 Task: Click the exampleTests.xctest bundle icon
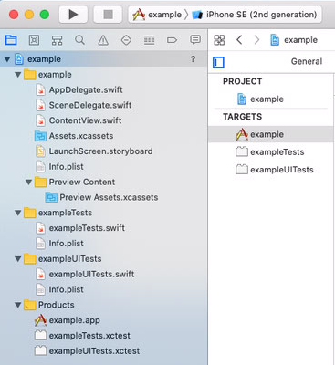pyautogui.click(x=40, y=336)
